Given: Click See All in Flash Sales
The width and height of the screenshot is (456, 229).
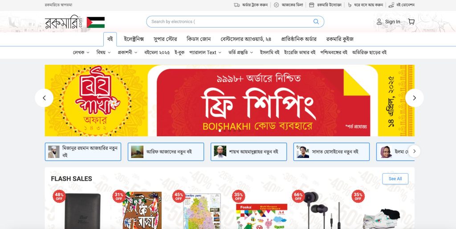Looking at the screenshot, I should [395, 179].
